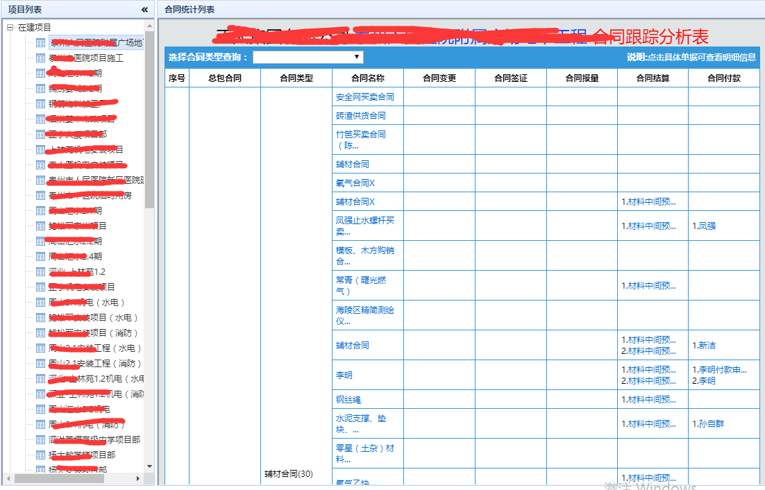Open the 海陵区精简测绘仪 contract link
The image size is (765, 490).
[x=365, y=316]
